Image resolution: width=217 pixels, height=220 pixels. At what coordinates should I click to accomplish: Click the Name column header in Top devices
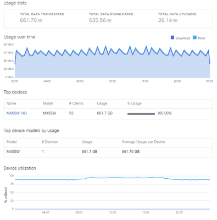pyautogui.click(x=11, y=103)
